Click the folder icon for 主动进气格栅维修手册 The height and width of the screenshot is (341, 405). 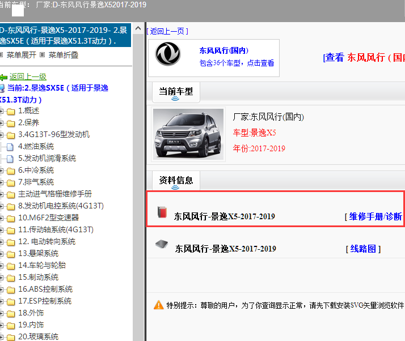click(11, 195)
